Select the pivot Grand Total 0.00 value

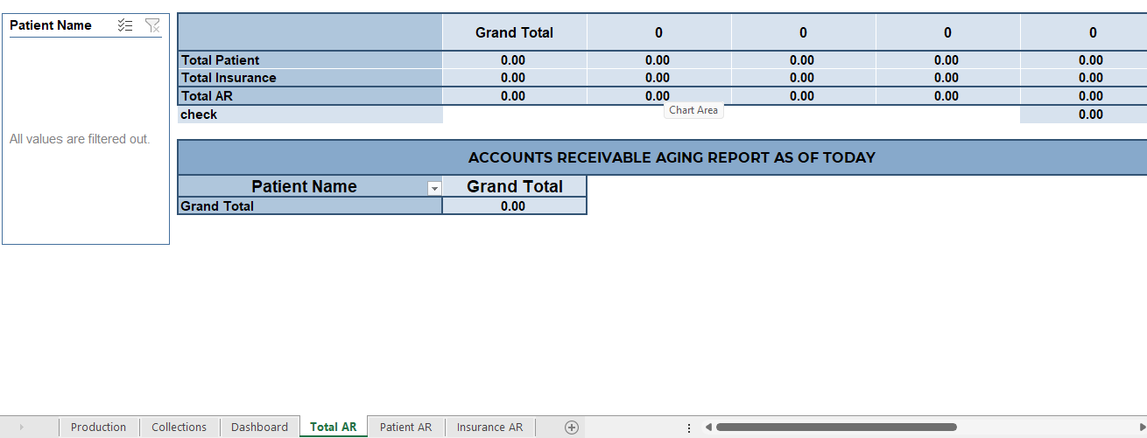(514, 206)
